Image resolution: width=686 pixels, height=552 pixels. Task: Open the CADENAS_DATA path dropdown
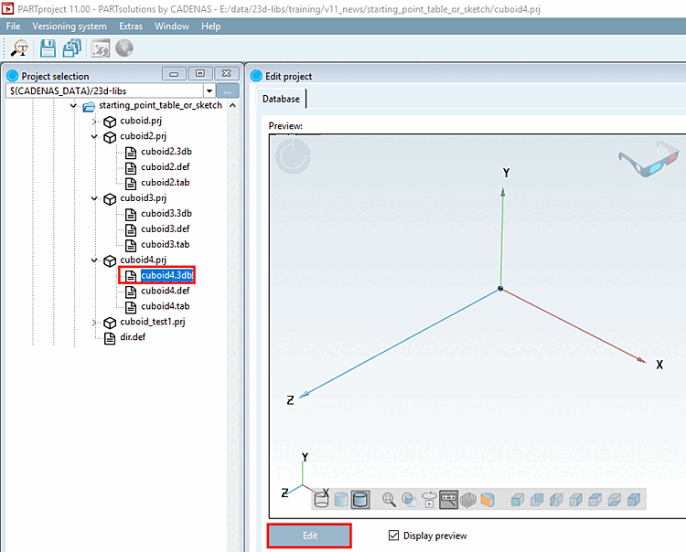pos(209,90)
